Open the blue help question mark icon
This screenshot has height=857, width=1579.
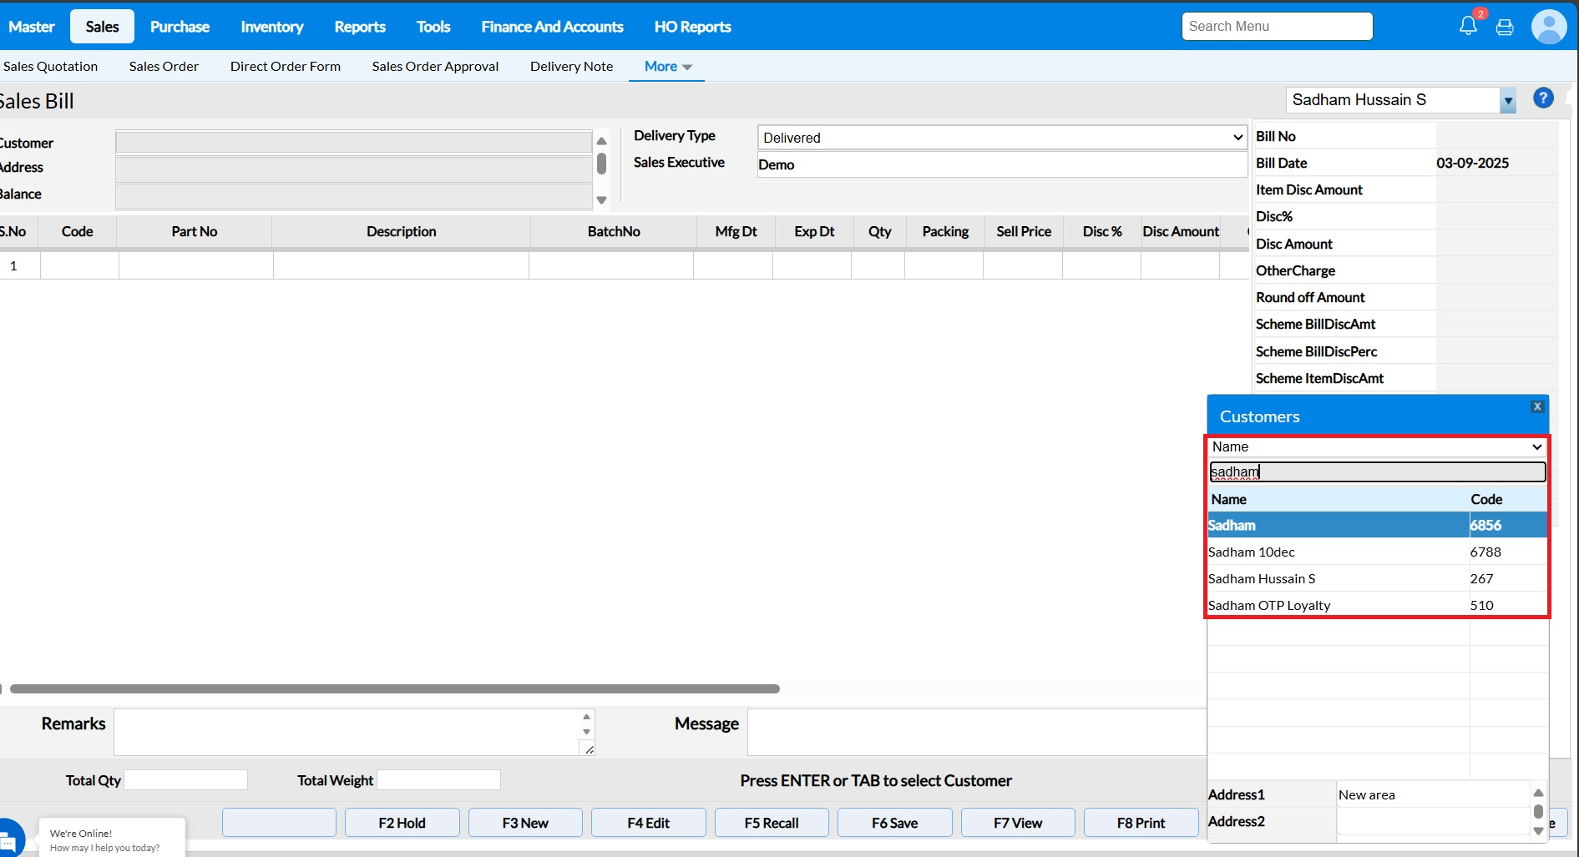(x=1543, y=98)
